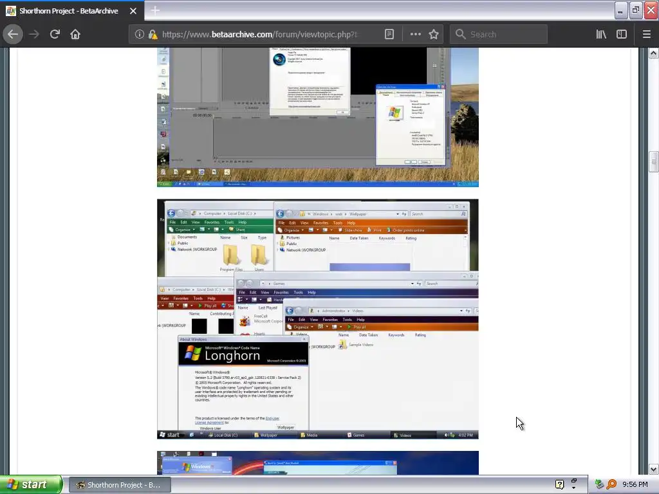Open the Longhorn explorer windows screenshot

[318, 319]
